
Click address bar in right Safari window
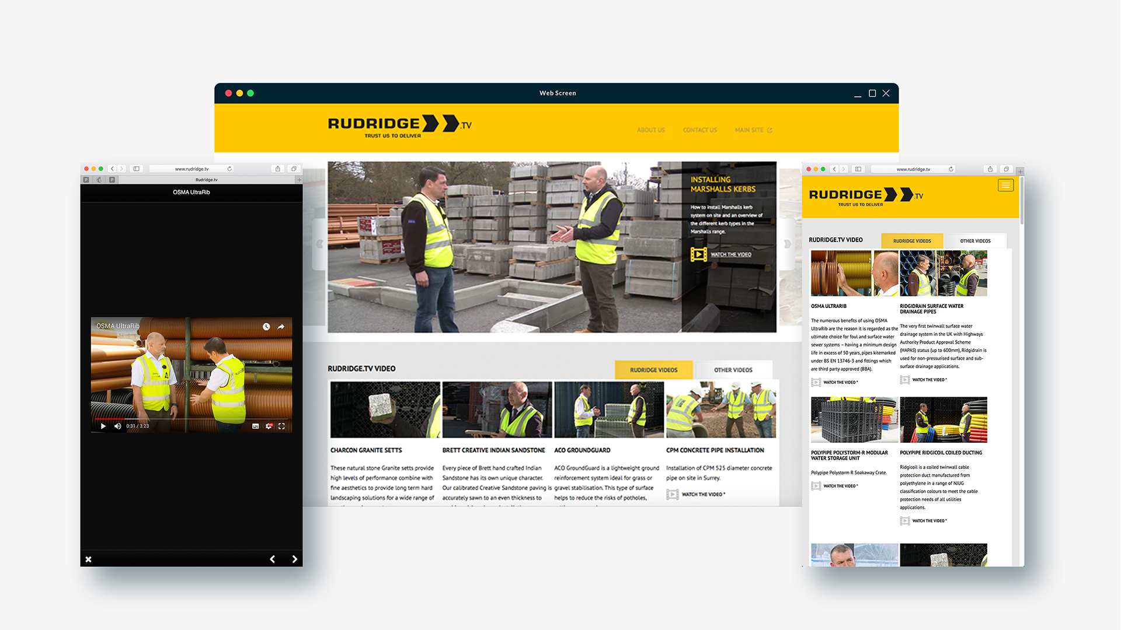913,169
